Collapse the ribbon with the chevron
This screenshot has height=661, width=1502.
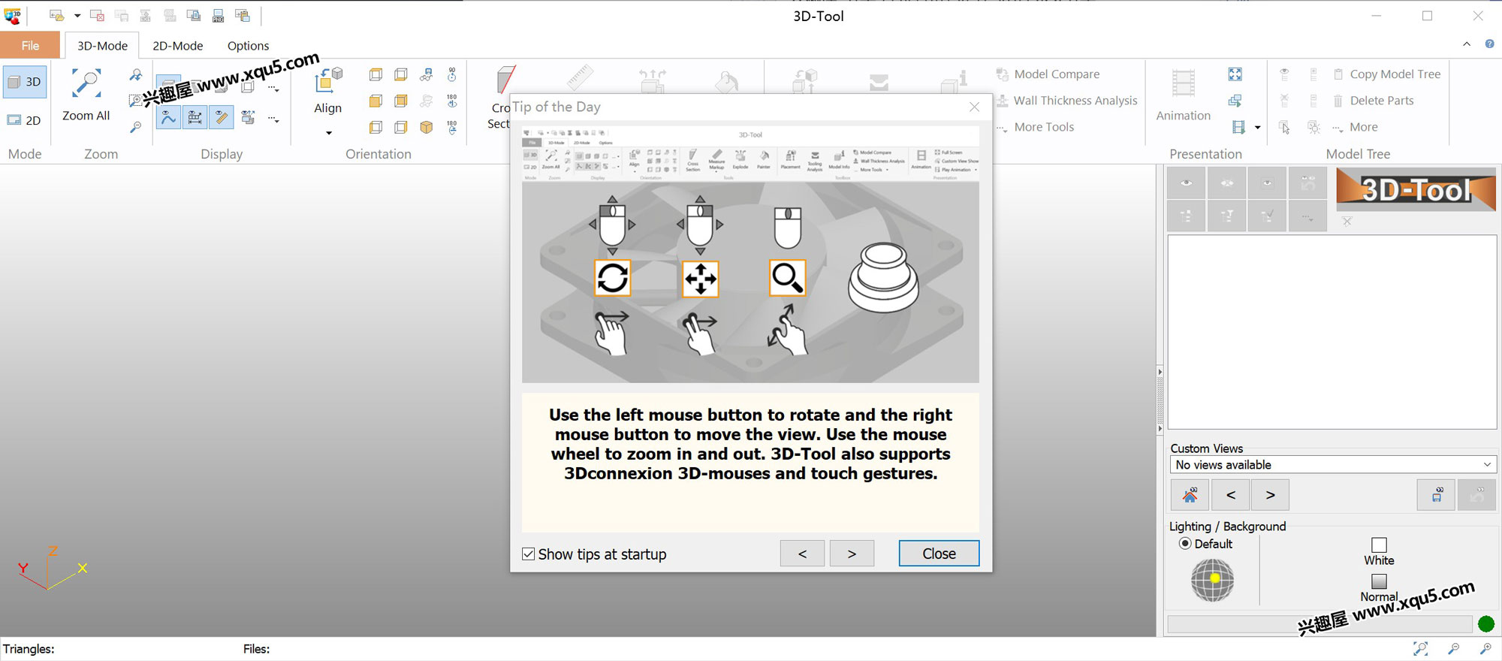click(x=1466, y=44)
